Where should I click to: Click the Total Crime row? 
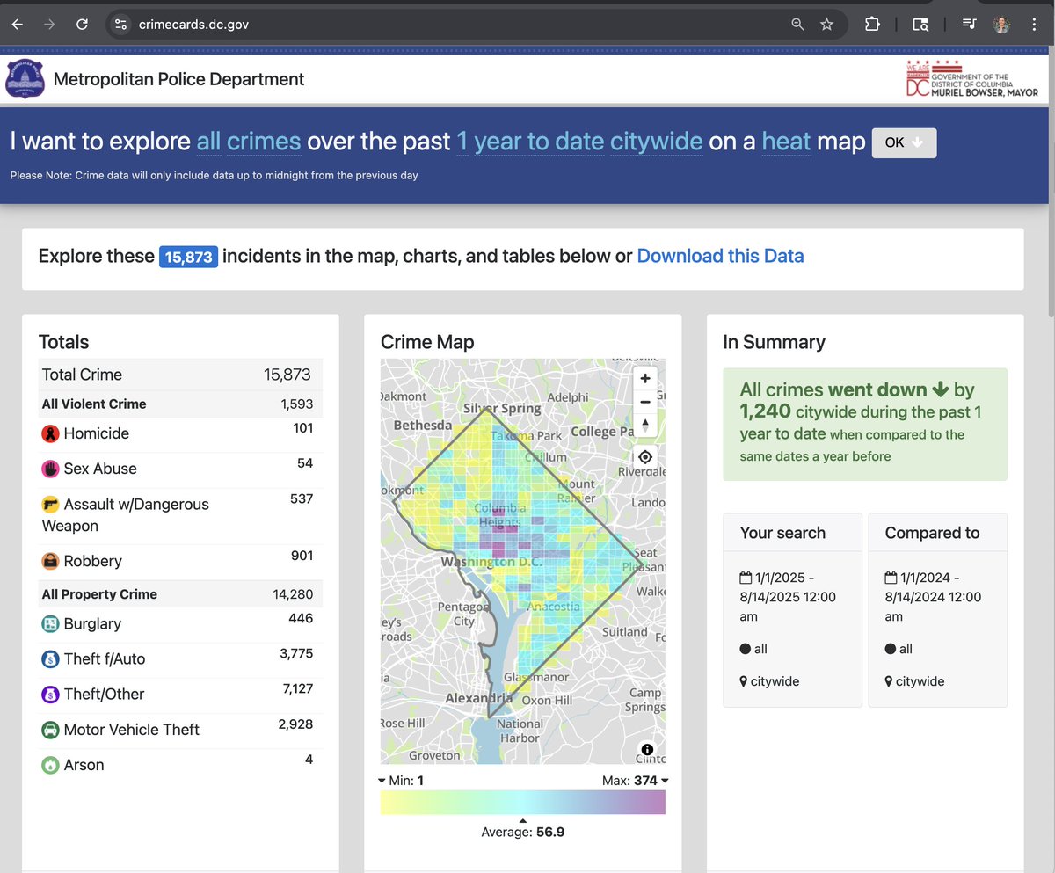point(180,375)
